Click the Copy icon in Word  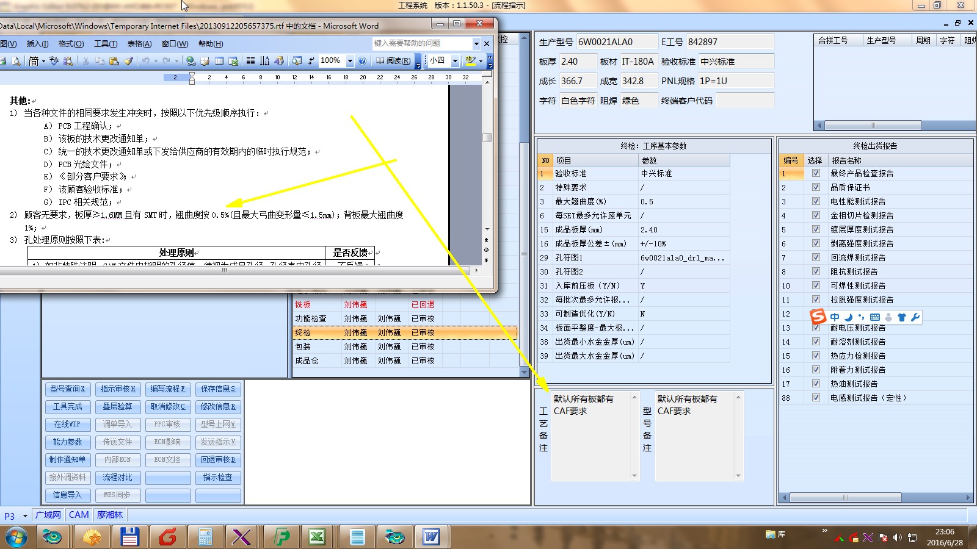coord(100,61)
